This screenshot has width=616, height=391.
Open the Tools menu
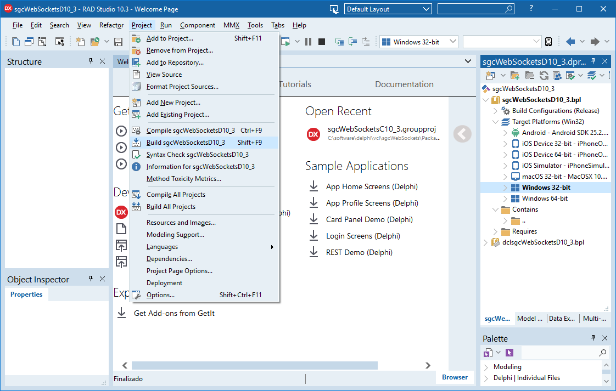[255, 25]
